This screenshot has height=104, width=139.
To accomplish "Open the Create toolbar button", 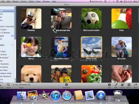I will click(122, 86).
